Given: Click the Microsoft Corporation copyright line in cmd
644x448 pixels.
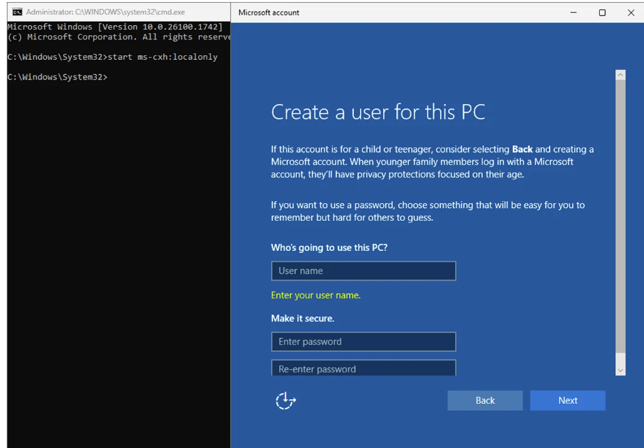Looking at the screenshot, I should [x=119, y=37].
